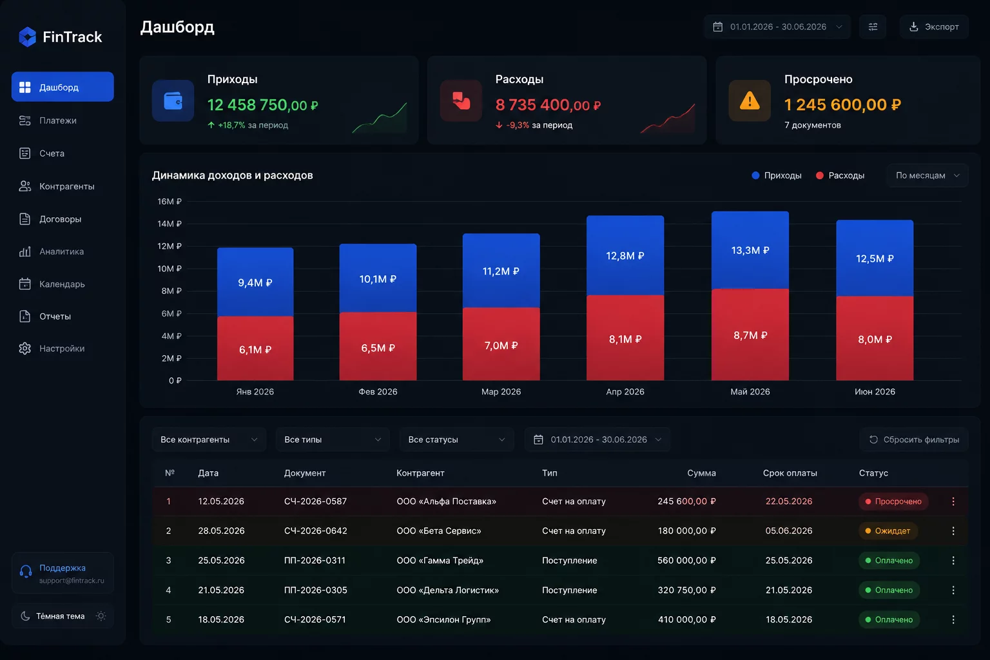Click the blue 10,1М ₽ bar for Фев 2026
Viewport: 990px width, 660px height.
coord(378,278)
